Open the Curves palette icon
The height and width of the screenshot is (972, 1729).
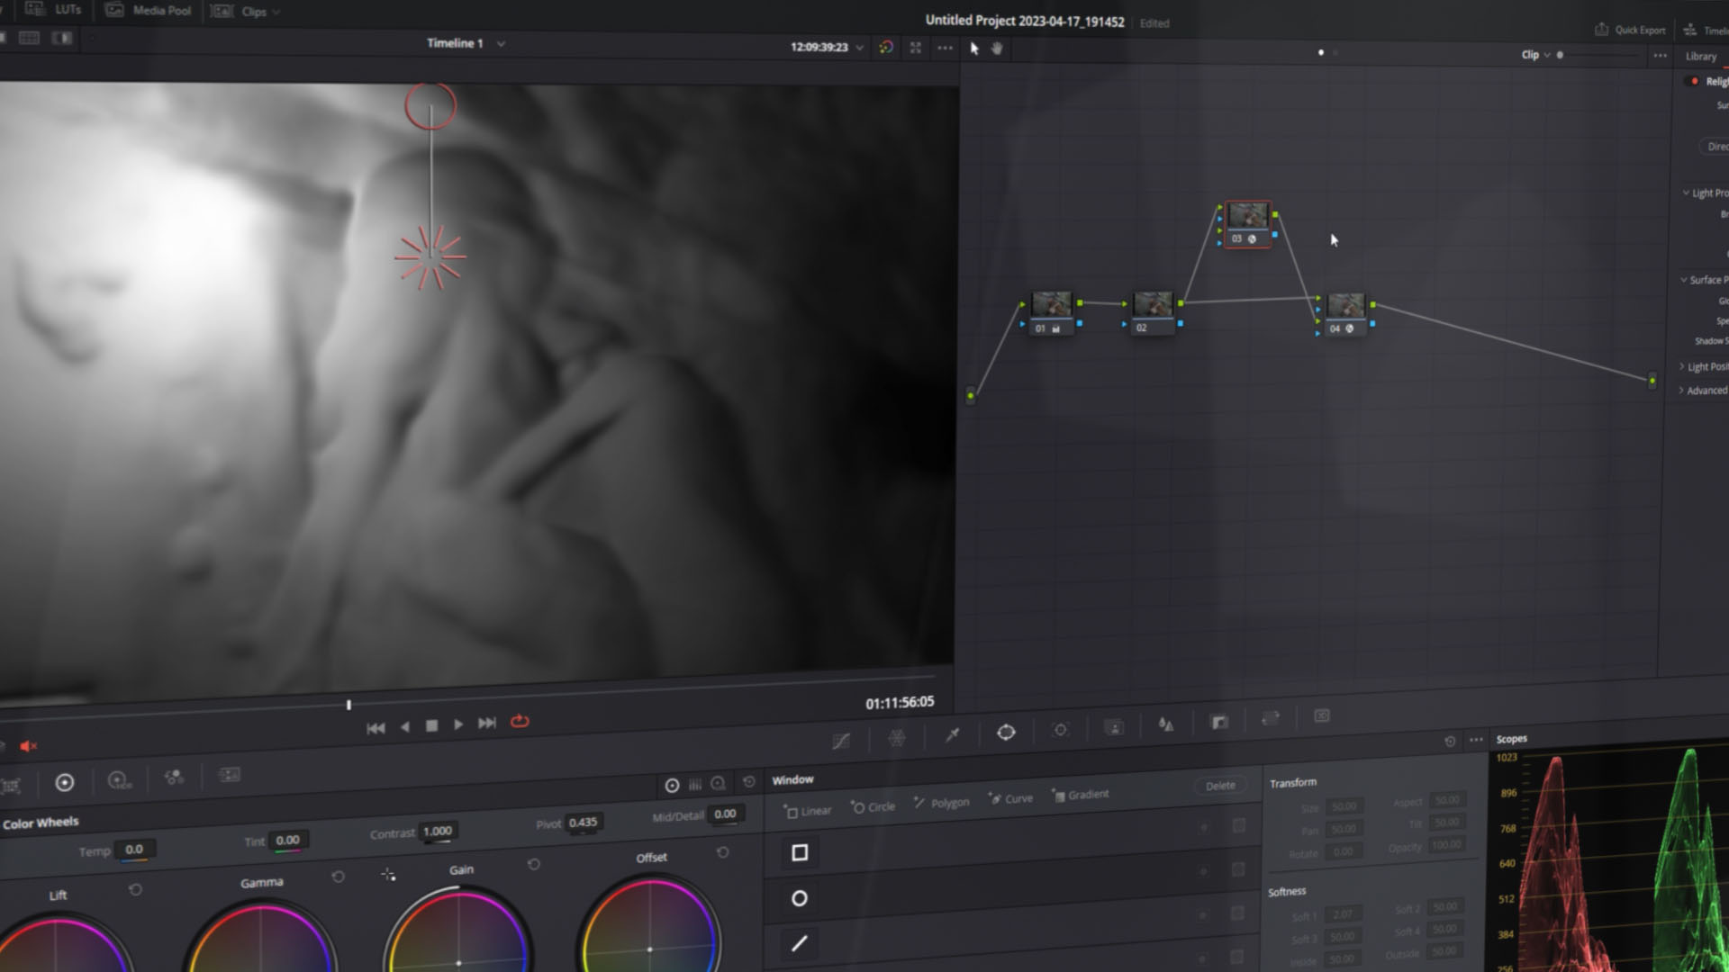pyautogui.click(x=841, y=741)
